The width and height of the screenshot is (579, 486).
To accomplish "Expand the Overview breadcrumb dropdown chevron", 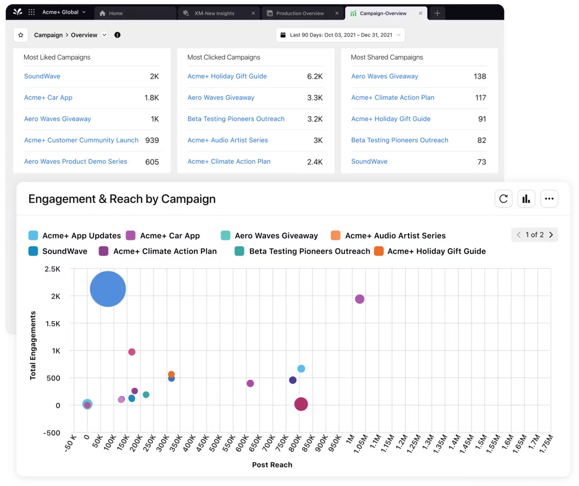I will point(104,34).
